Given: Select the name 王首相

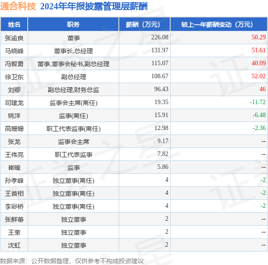Looking at the screenshot, I should point(14,194).
